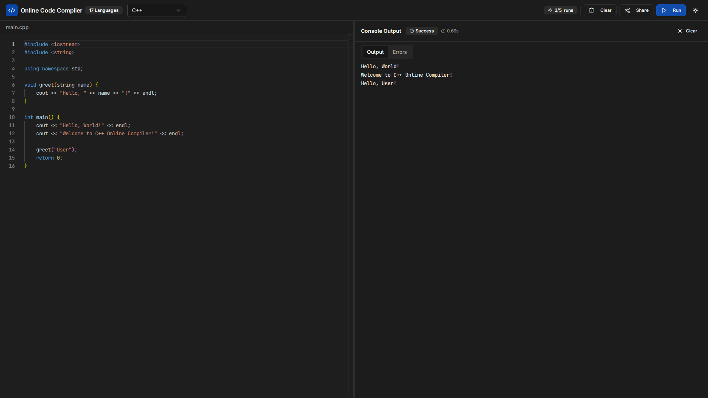The image size is (708, 398).
Task: Expand language list via chevron arrow
Action: [178, 10]
